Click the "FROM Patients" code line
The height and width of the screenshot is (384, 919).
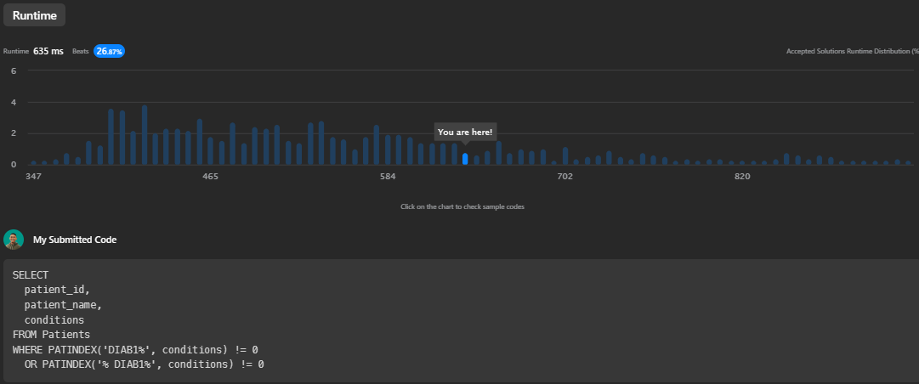tap(51, 335)
